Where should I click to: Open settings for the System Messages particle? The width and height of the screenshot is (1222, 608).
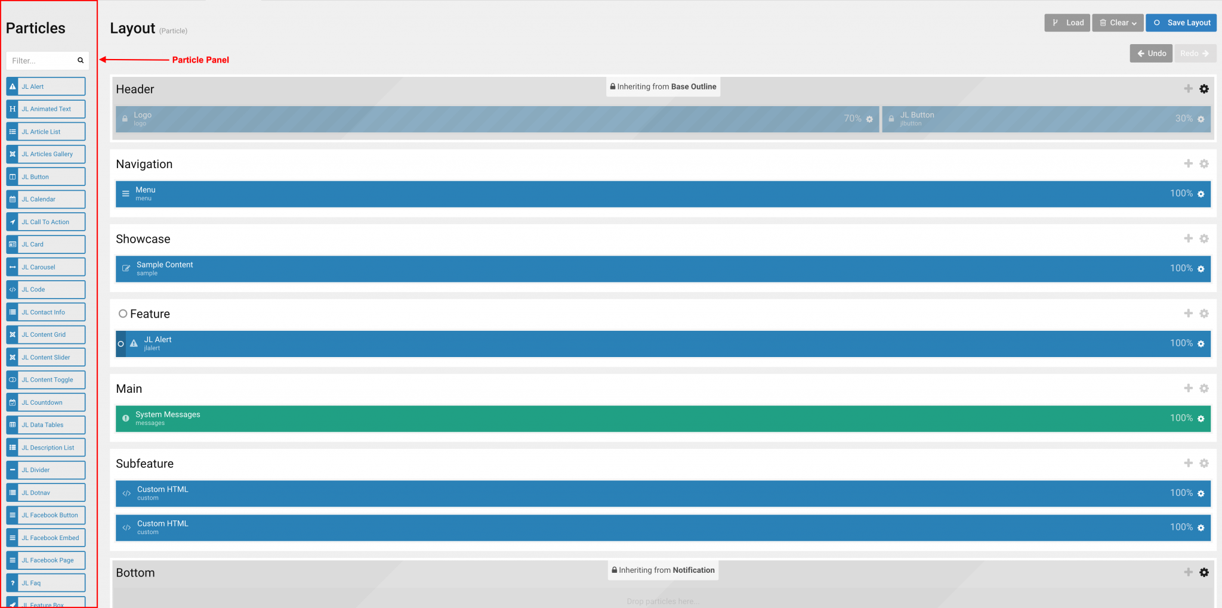(x=1201, y=418)
